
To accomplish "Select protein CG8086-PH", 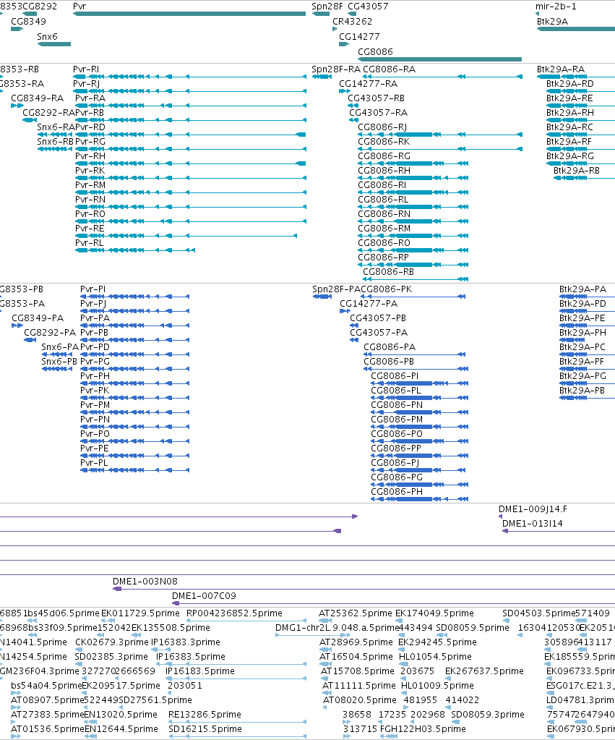I will point(397,492).
